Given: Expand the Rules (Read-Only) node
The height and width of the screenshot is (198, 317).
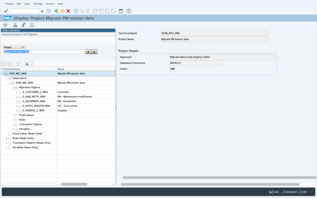Looking at the screenshot, I should (7, 138).
